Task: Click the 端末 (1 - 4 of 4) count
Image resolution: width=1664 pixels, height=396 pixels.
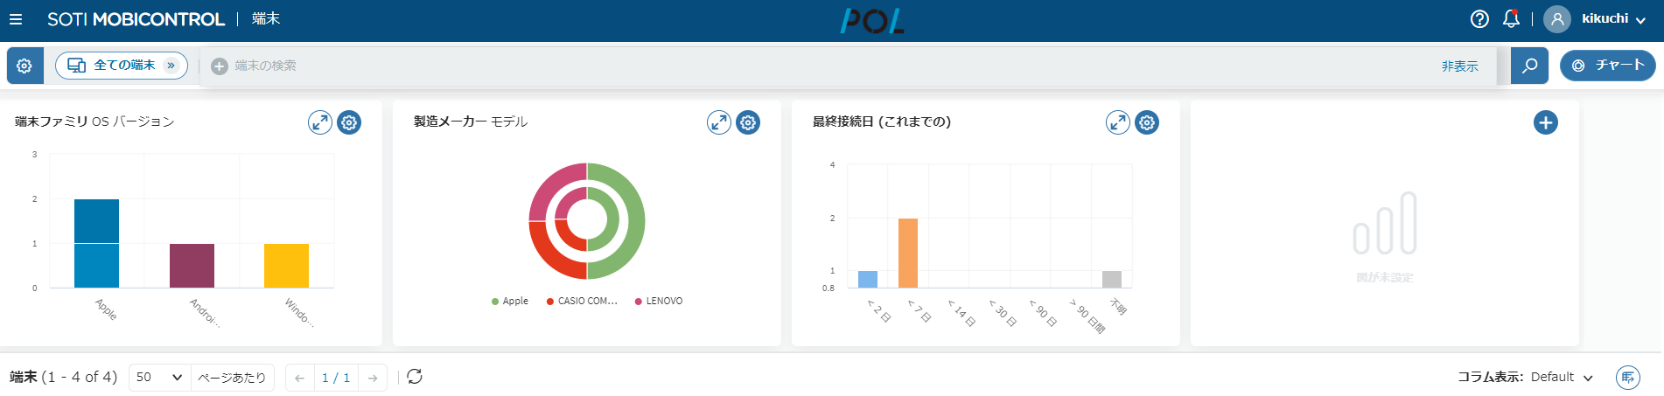Action: click(x=63, y=377)
